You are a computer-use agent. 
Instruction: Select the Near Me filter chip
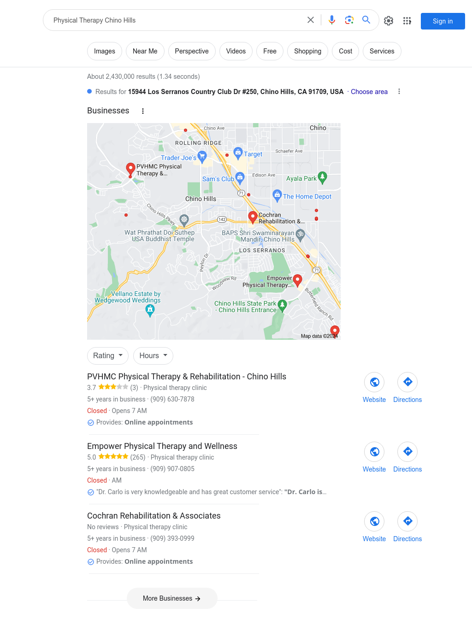(145, 51)
